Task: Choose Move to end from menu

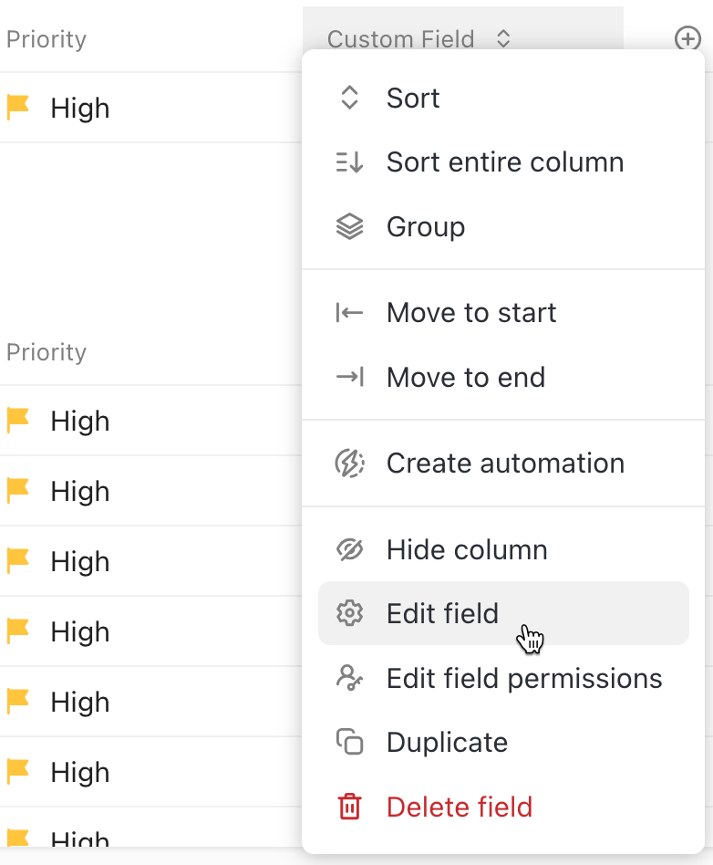Action: [465, 378]
